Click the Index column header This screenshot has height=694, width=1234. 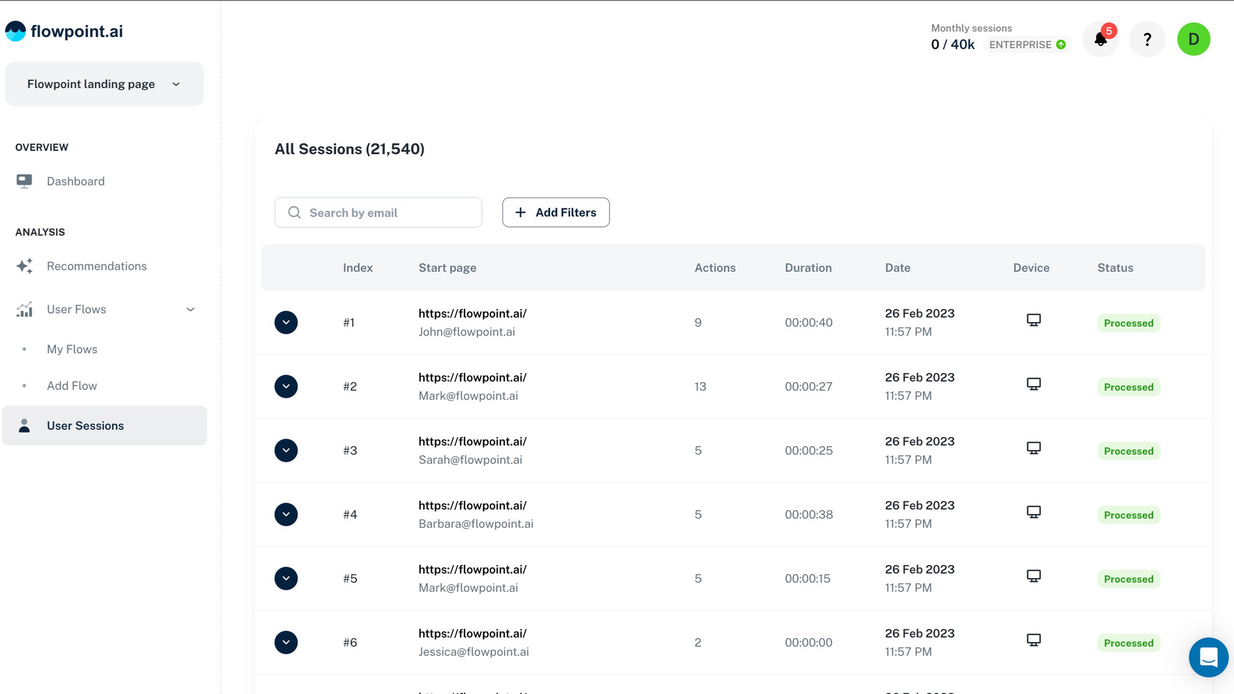[x=357, y=268]
